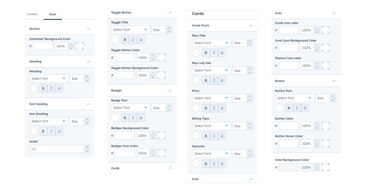Toggle italic for Plan sub title

coord(214,80)
